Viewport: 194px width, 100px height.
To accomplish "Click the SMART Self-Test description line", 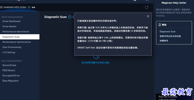I will 108,48.
